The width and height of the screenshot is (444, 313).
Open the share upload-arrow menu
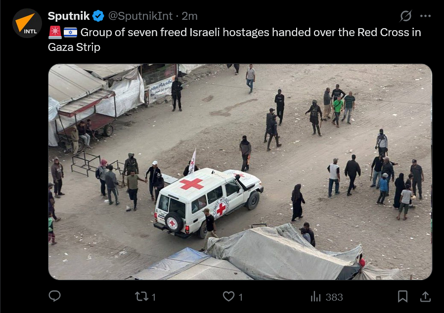pos(425,297)
